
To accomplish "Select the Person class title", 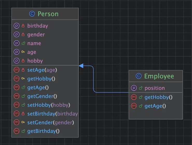I will tap(48, 14).
